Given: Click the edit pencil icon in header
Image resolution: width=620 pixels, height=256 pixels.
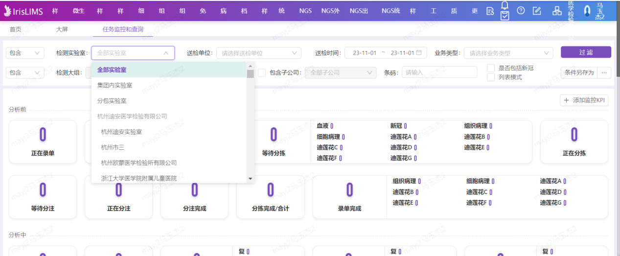Looking at the screenshot, I should 537,11.
